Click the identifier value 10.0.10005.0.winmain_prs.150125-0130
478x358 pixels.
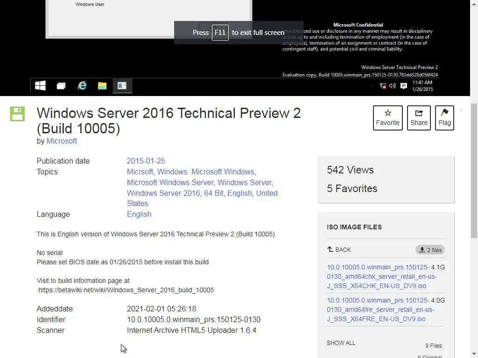(x=194, y=320)
